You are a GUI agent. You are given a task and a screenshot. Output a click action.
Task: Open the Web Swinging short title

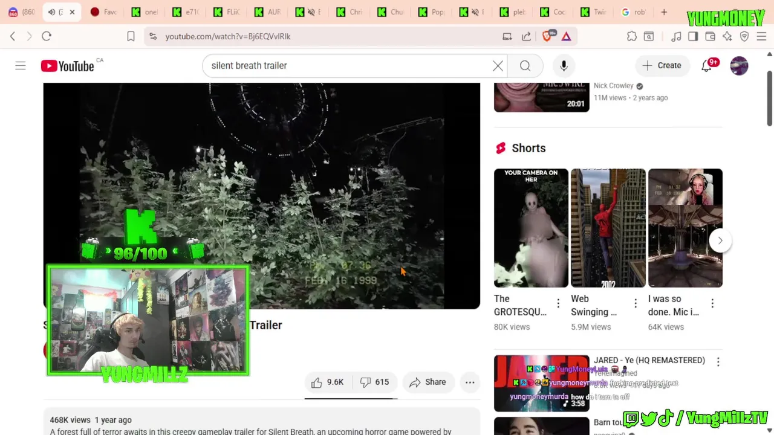click(594, 305)
